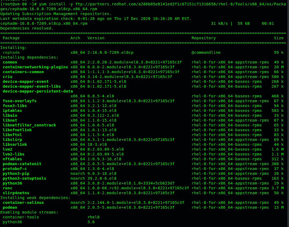Image resolution: width=289 pixels, height=227 pixels.
Task: Click the rhel8 stream value
Action: coord(93,217)
